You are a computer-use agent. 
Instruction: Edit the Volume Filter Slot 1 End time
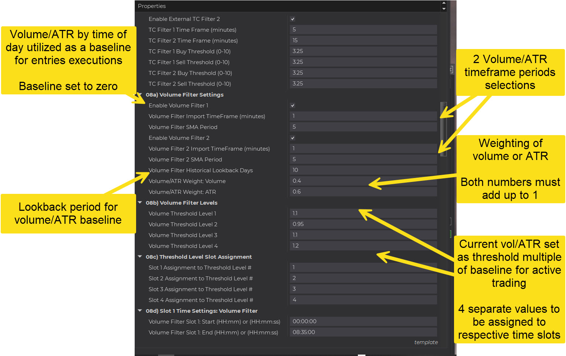point(363,332)
